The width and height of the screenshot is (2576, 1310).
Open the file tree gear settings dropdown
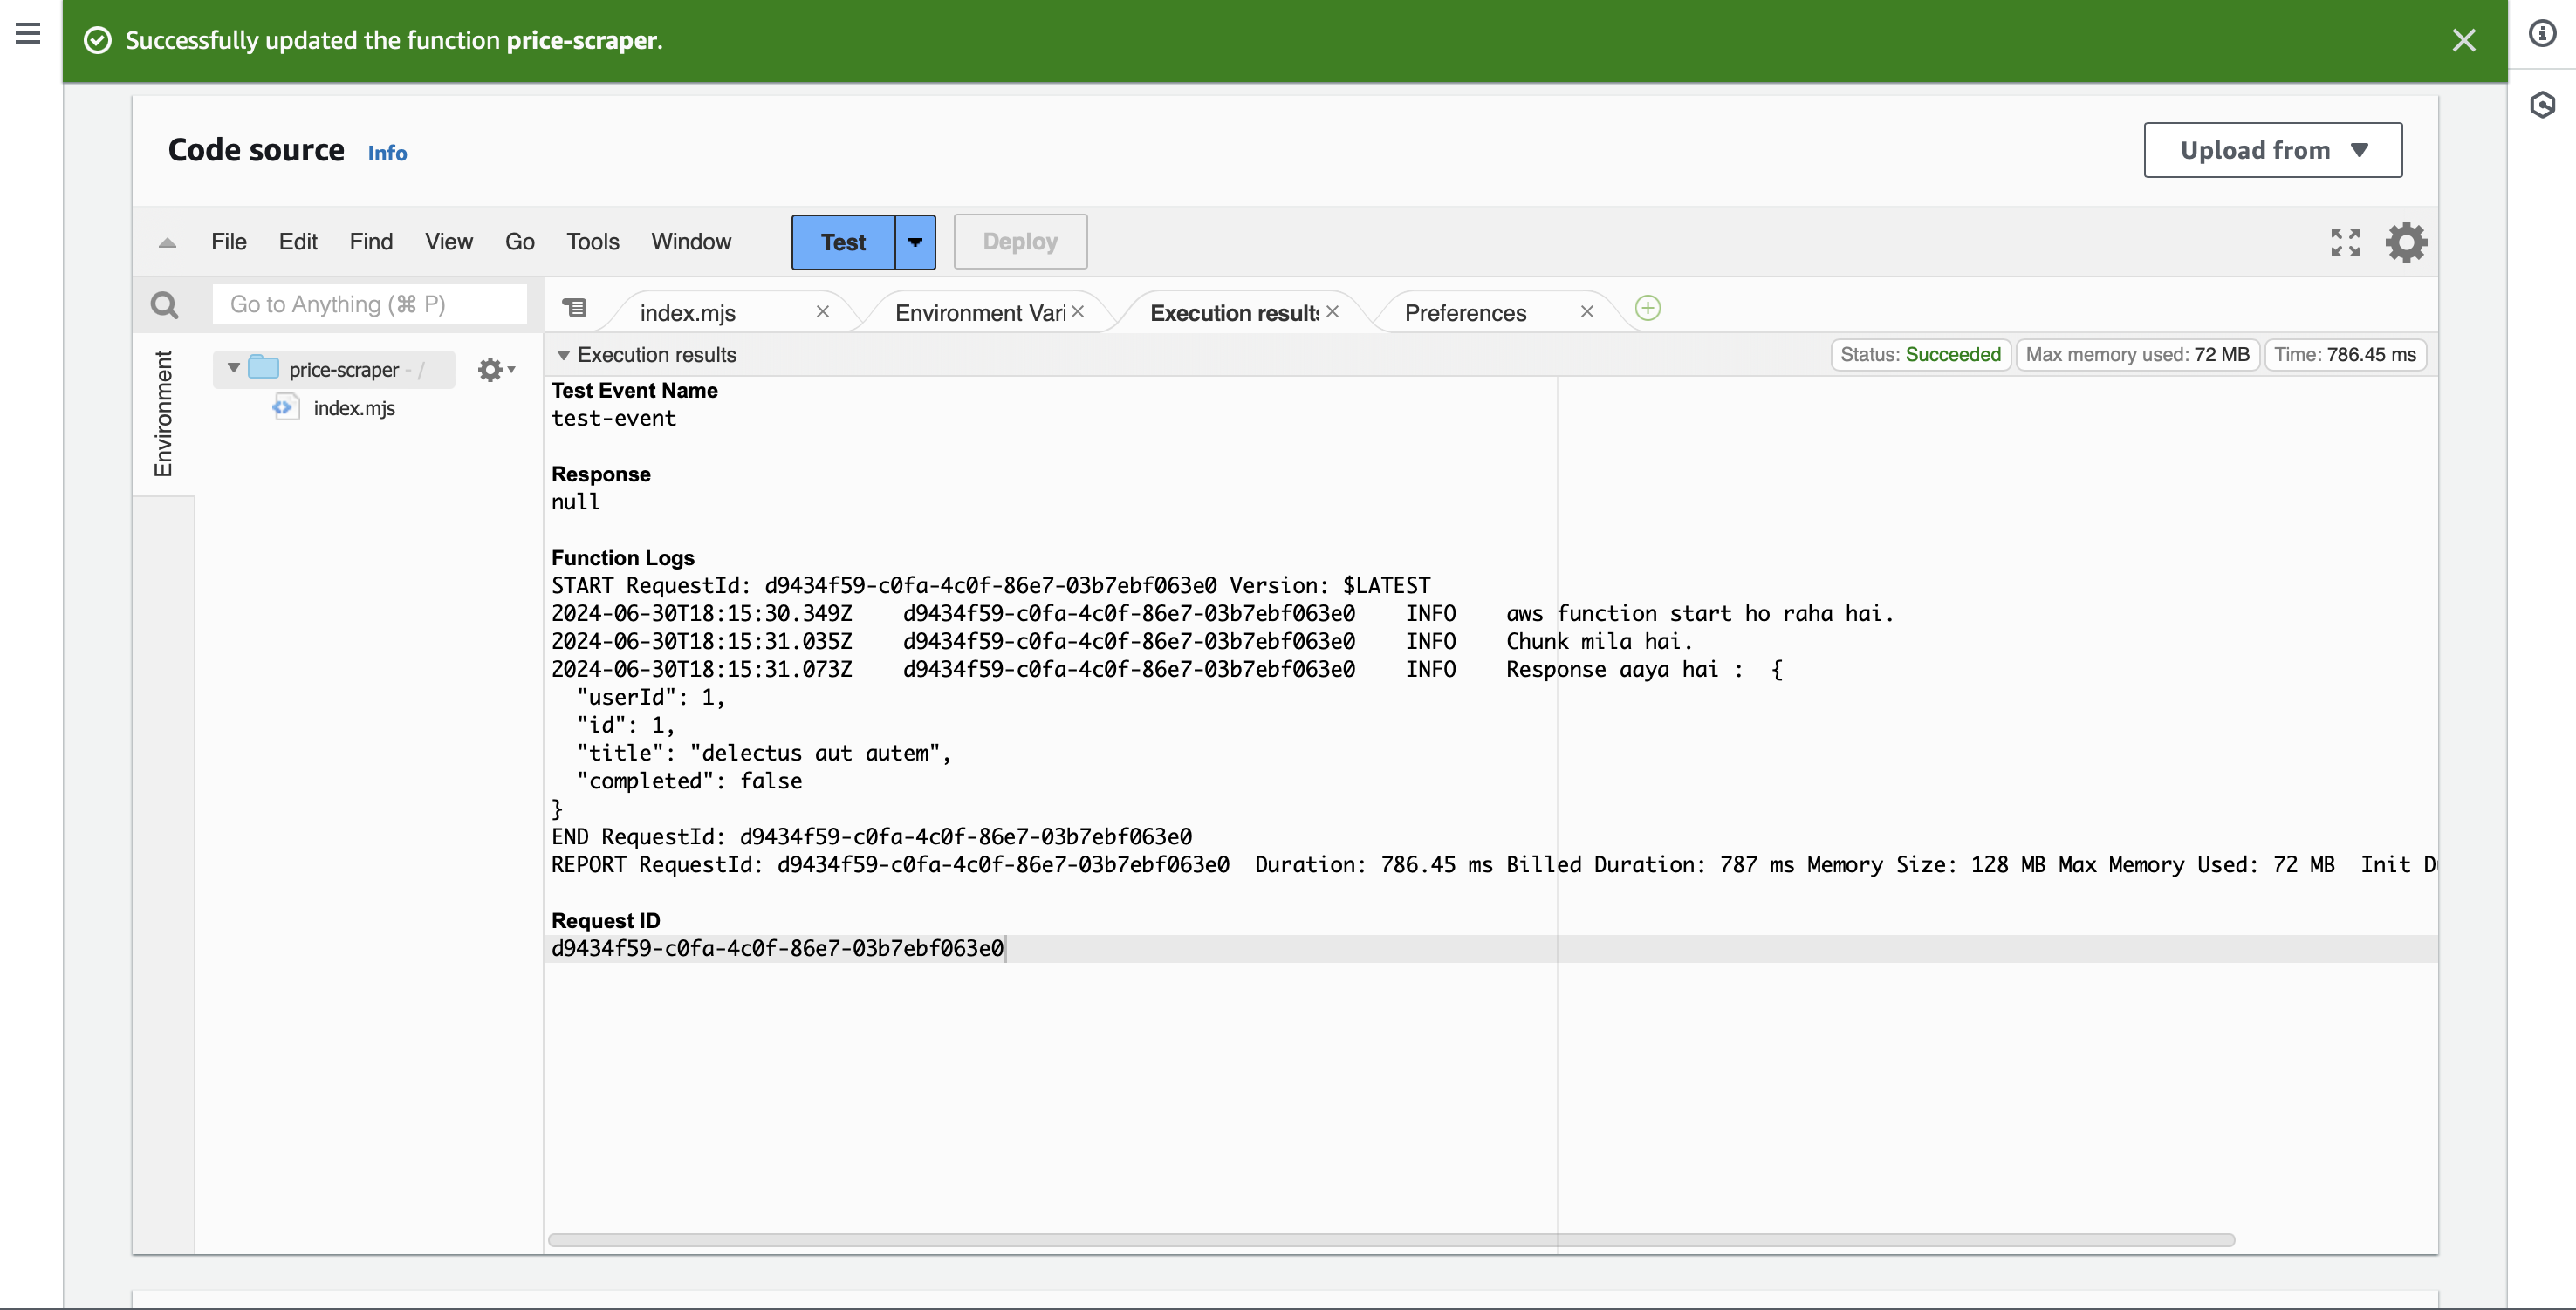pyautogui.click(x=495, y=370)
